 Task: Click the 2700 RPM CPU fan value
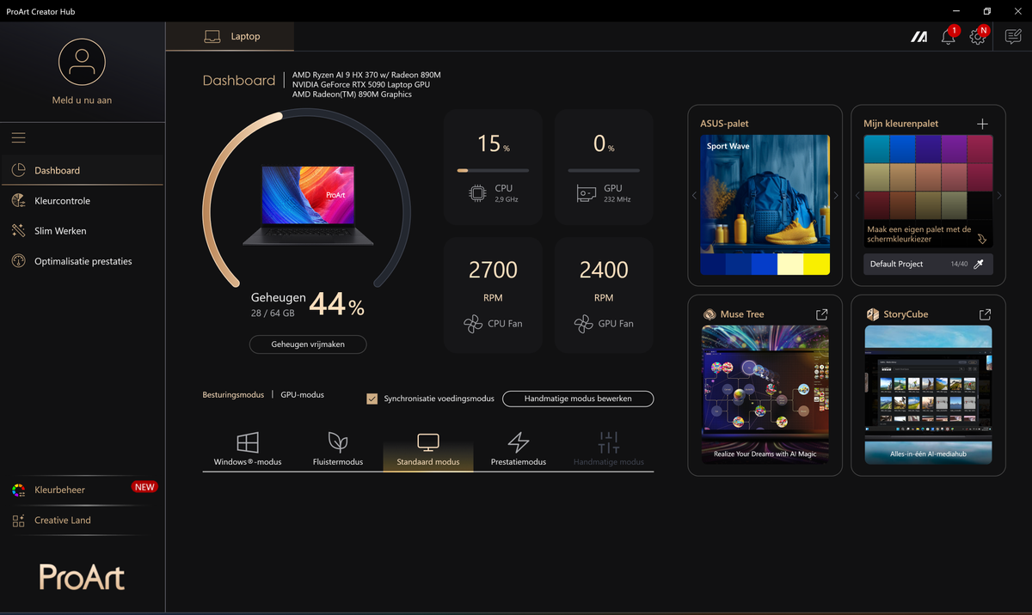click(493, 271)
